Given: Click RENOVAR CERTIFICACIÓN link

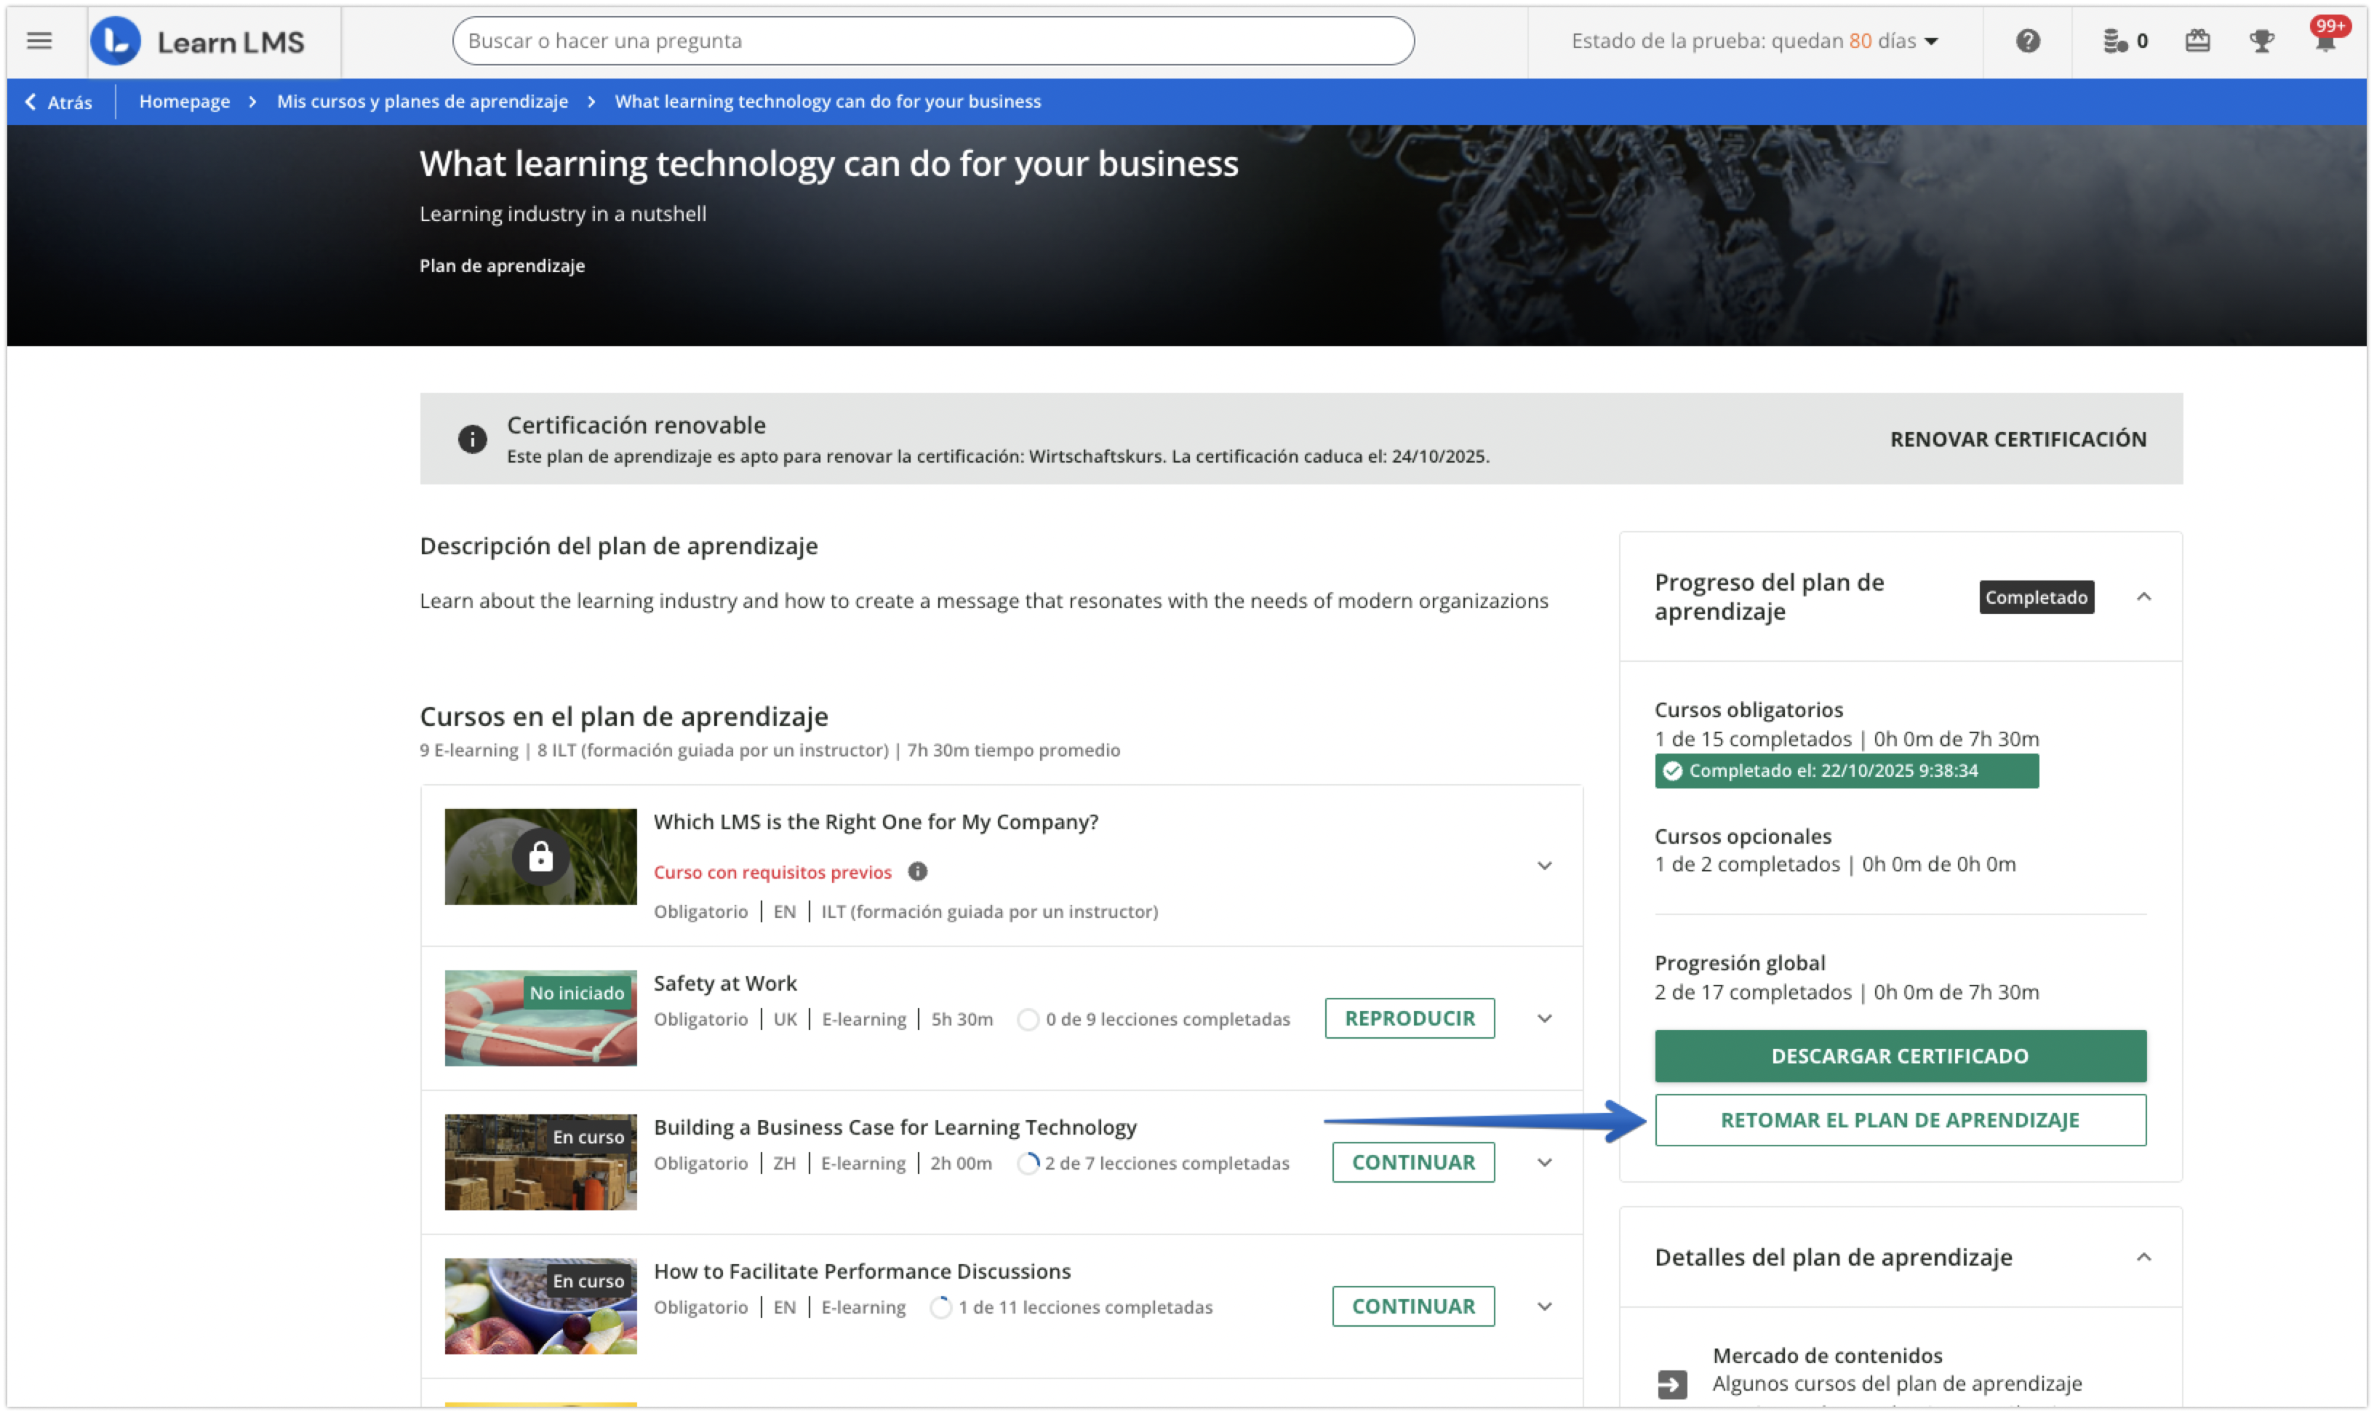Looking at the screenshot, I should 2018,439.
